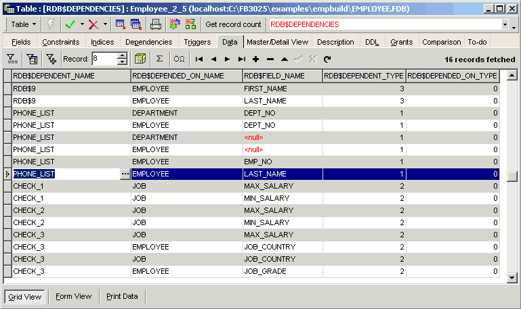Click the red X rollback icon

pos(93,24)
